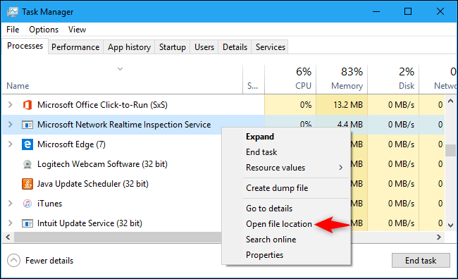Click the Task Manager title bar icon
Image resolution: width=458 pixels, height=279 pixels.
point(12,12)
